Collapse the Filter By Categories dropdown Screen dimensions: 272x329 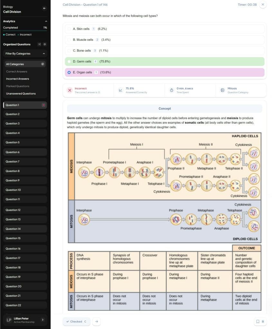point(44,54)
